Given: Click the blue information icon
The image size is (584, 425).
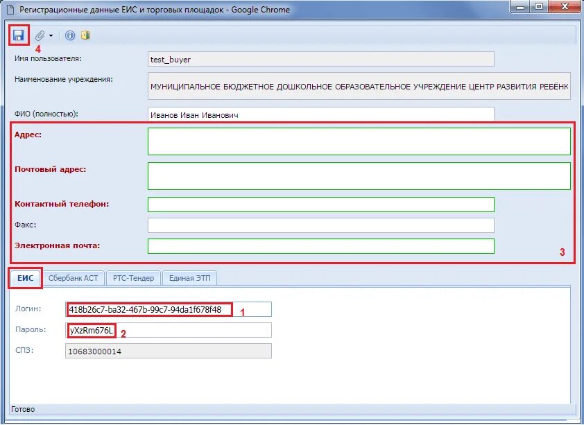Looking at the screenshot, I should 70,35.
